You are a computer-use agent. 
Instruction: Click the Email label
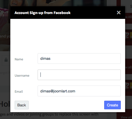point(19,92)
